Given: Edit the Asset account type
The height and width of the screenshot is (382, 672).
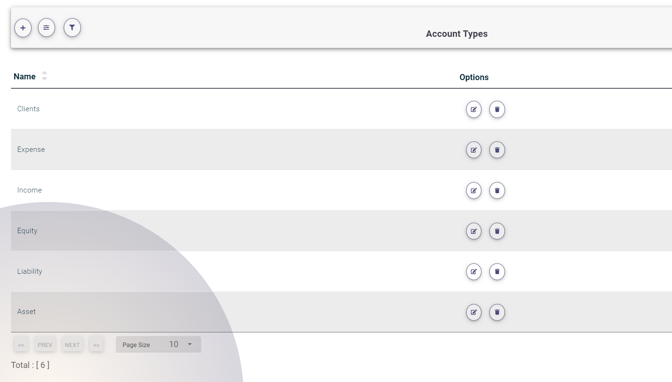Looking at the screenshot, I should [x=473, y=313].
